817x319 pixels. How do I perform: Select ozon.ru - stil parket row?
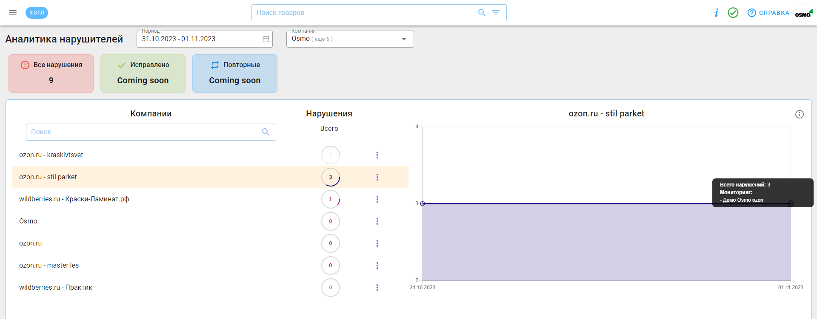pyautogui.click(x=210, y=177)
